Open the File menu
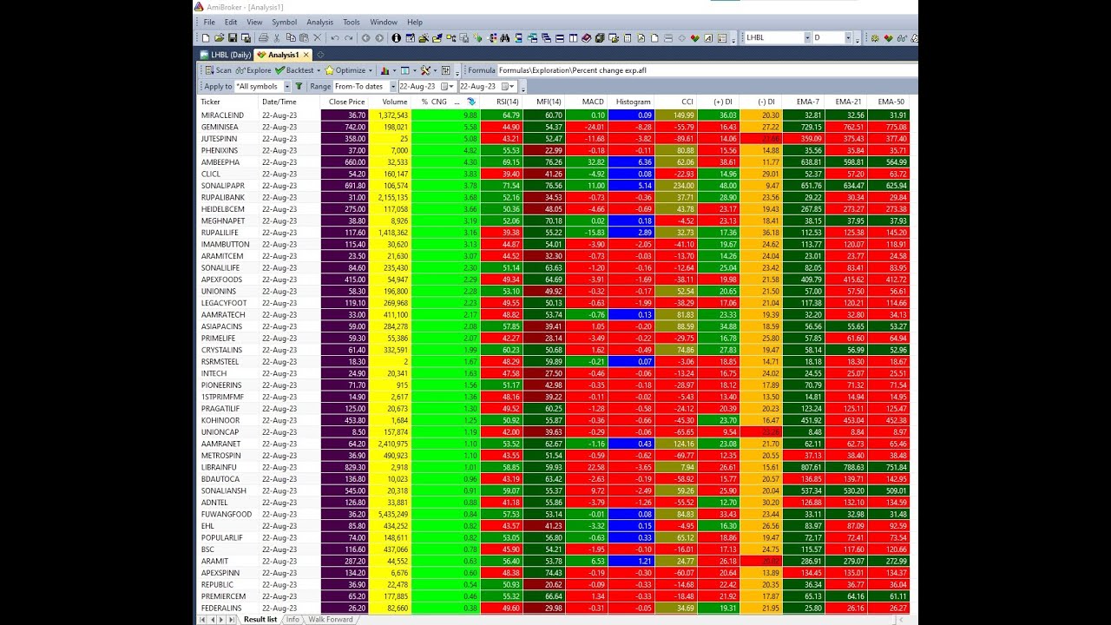Viewport: 1111px width, 625px height. tap(209, 22)
